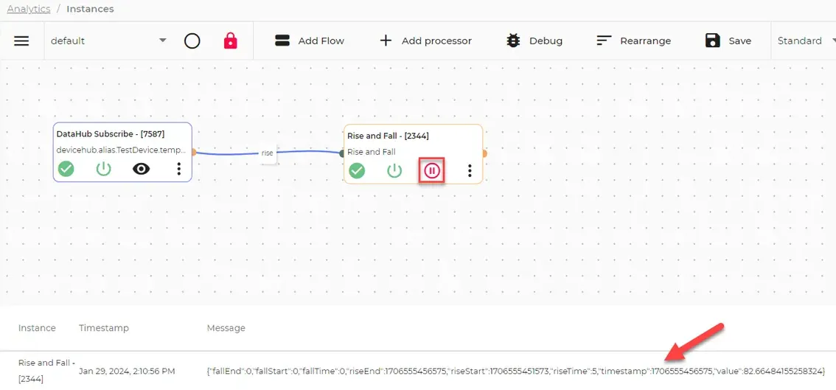The height and width of the screenshot is (390, 836).
Task: Click the plus icon for Add processor
Action: (x=386, y=41)
